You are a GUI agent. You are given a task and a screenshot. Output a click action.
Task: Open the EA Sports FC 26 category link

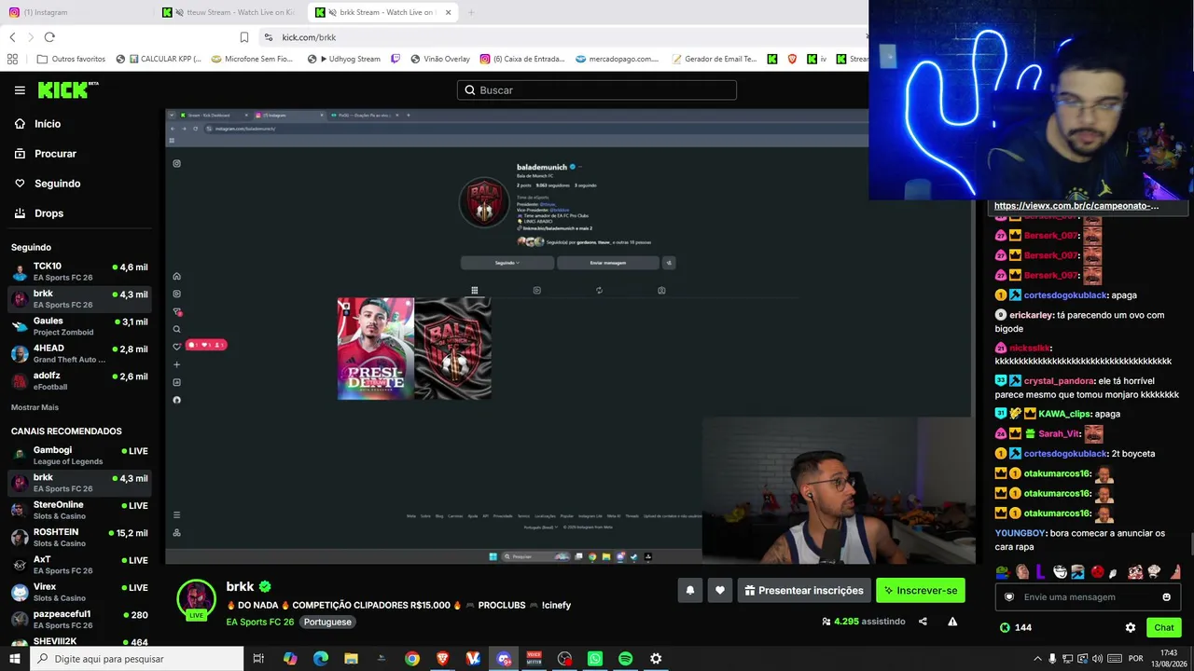(x=260, y=622)
